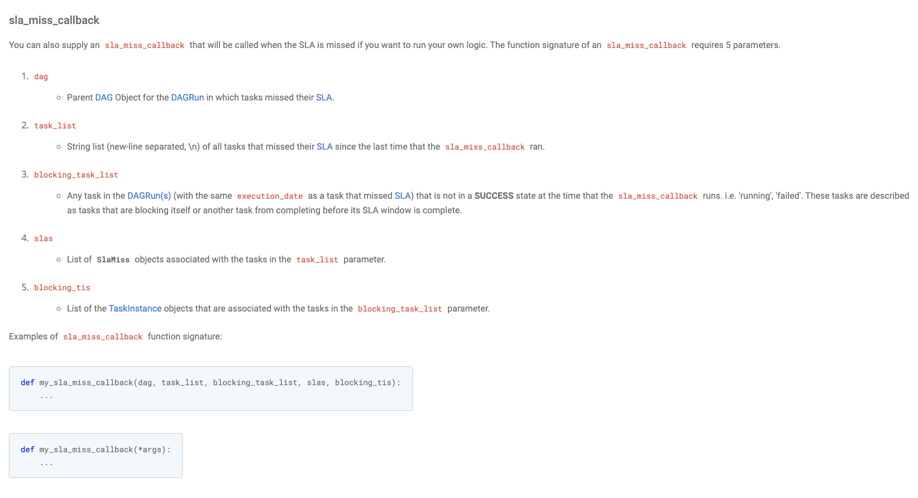
Task: Click the 'blocking_tis' parameter name in item 5
Action: point(62,288)
